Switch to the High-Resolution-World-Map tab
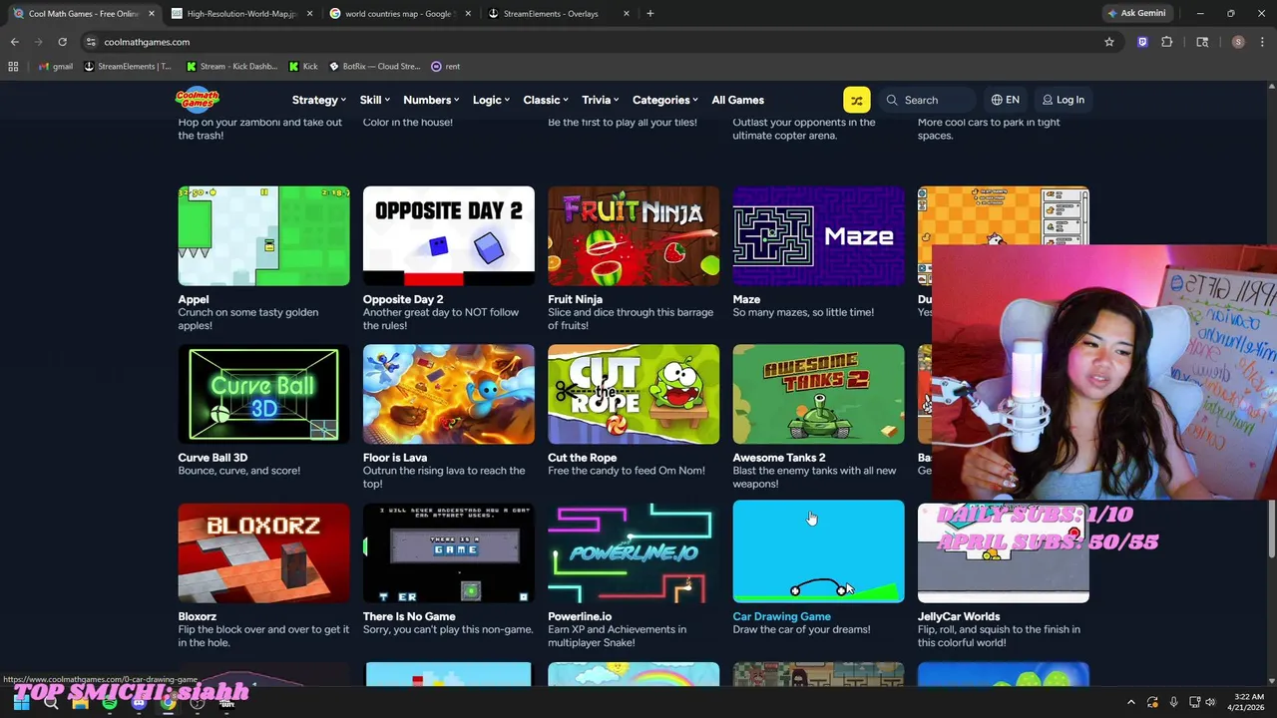1277x718 pixels. (x=240, y=14)
